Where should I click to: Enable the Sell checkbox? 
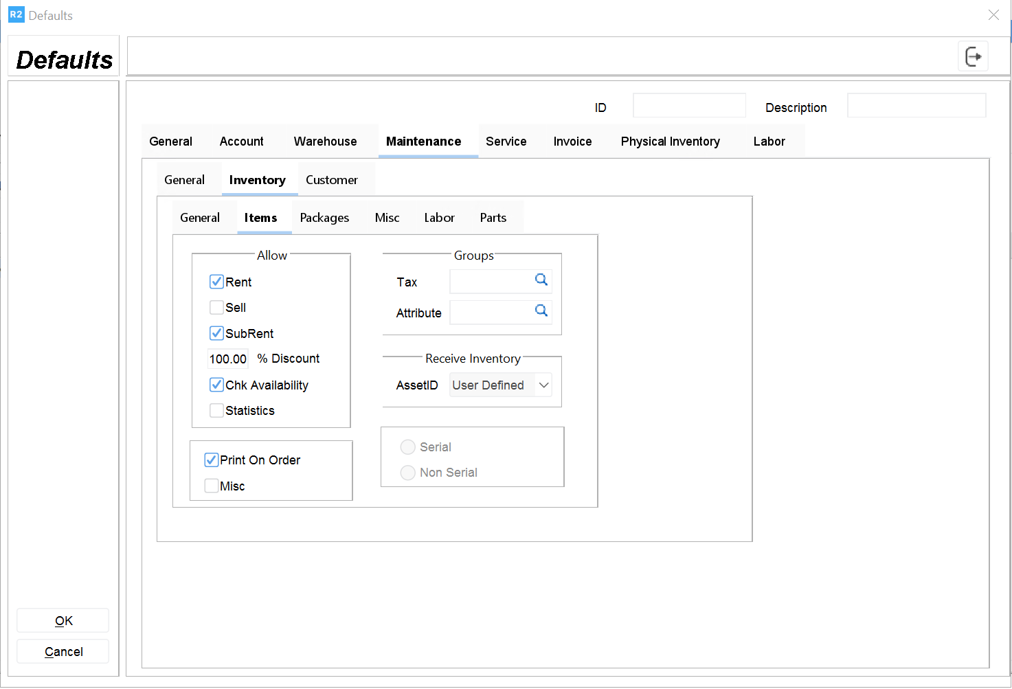pos(216,307)
